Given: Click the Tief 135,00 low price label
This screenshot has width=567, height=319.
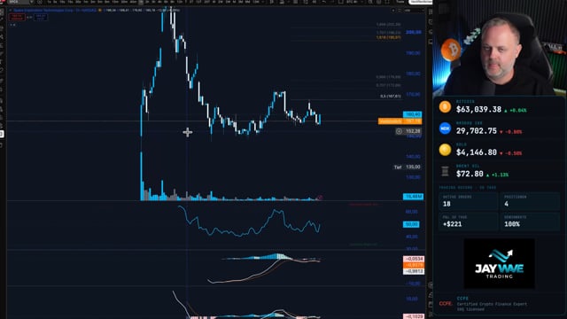Looking at the screenshot, I should pyautogui.click(x=408, y=167).
